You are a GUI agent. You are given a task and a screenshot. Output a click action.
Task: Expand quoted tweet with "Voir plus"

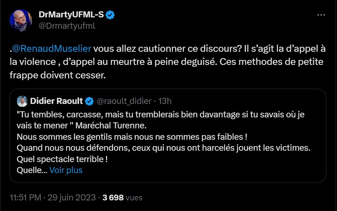coord(66,170)
